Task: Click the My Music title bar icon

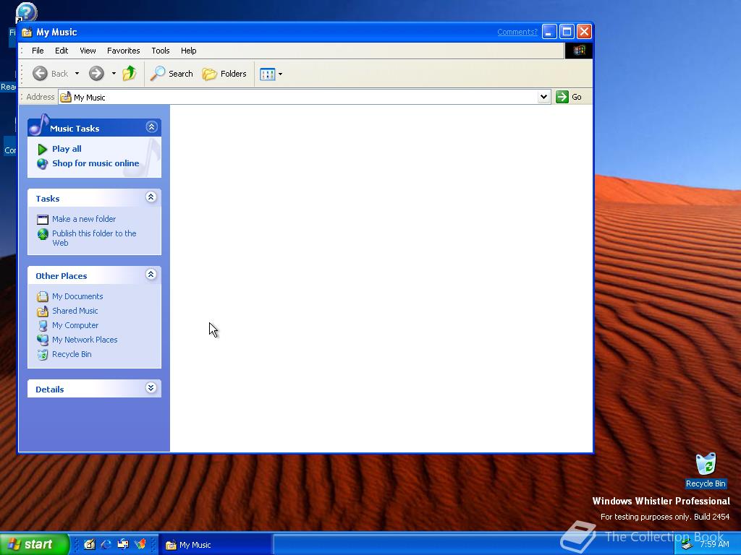Action: pyautogui.click(x=27, y=32)
